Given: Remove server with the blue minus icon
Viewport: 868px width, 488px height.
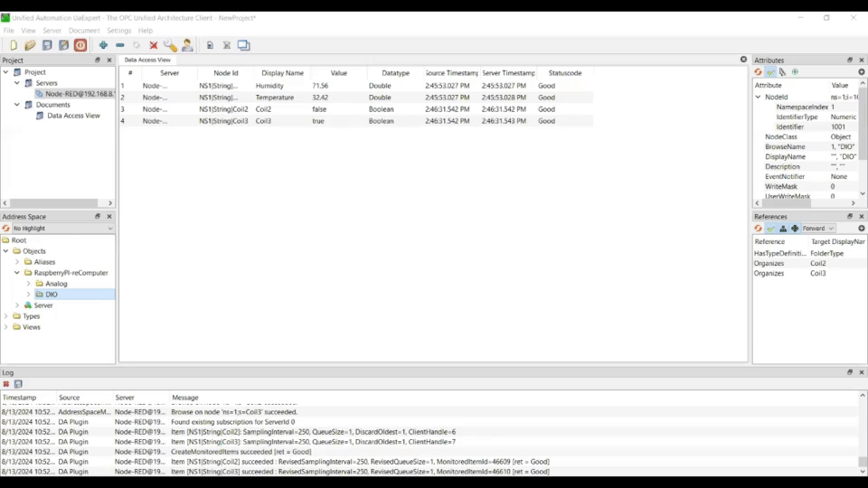Looking at the screenshot, I should click(120, 45).
